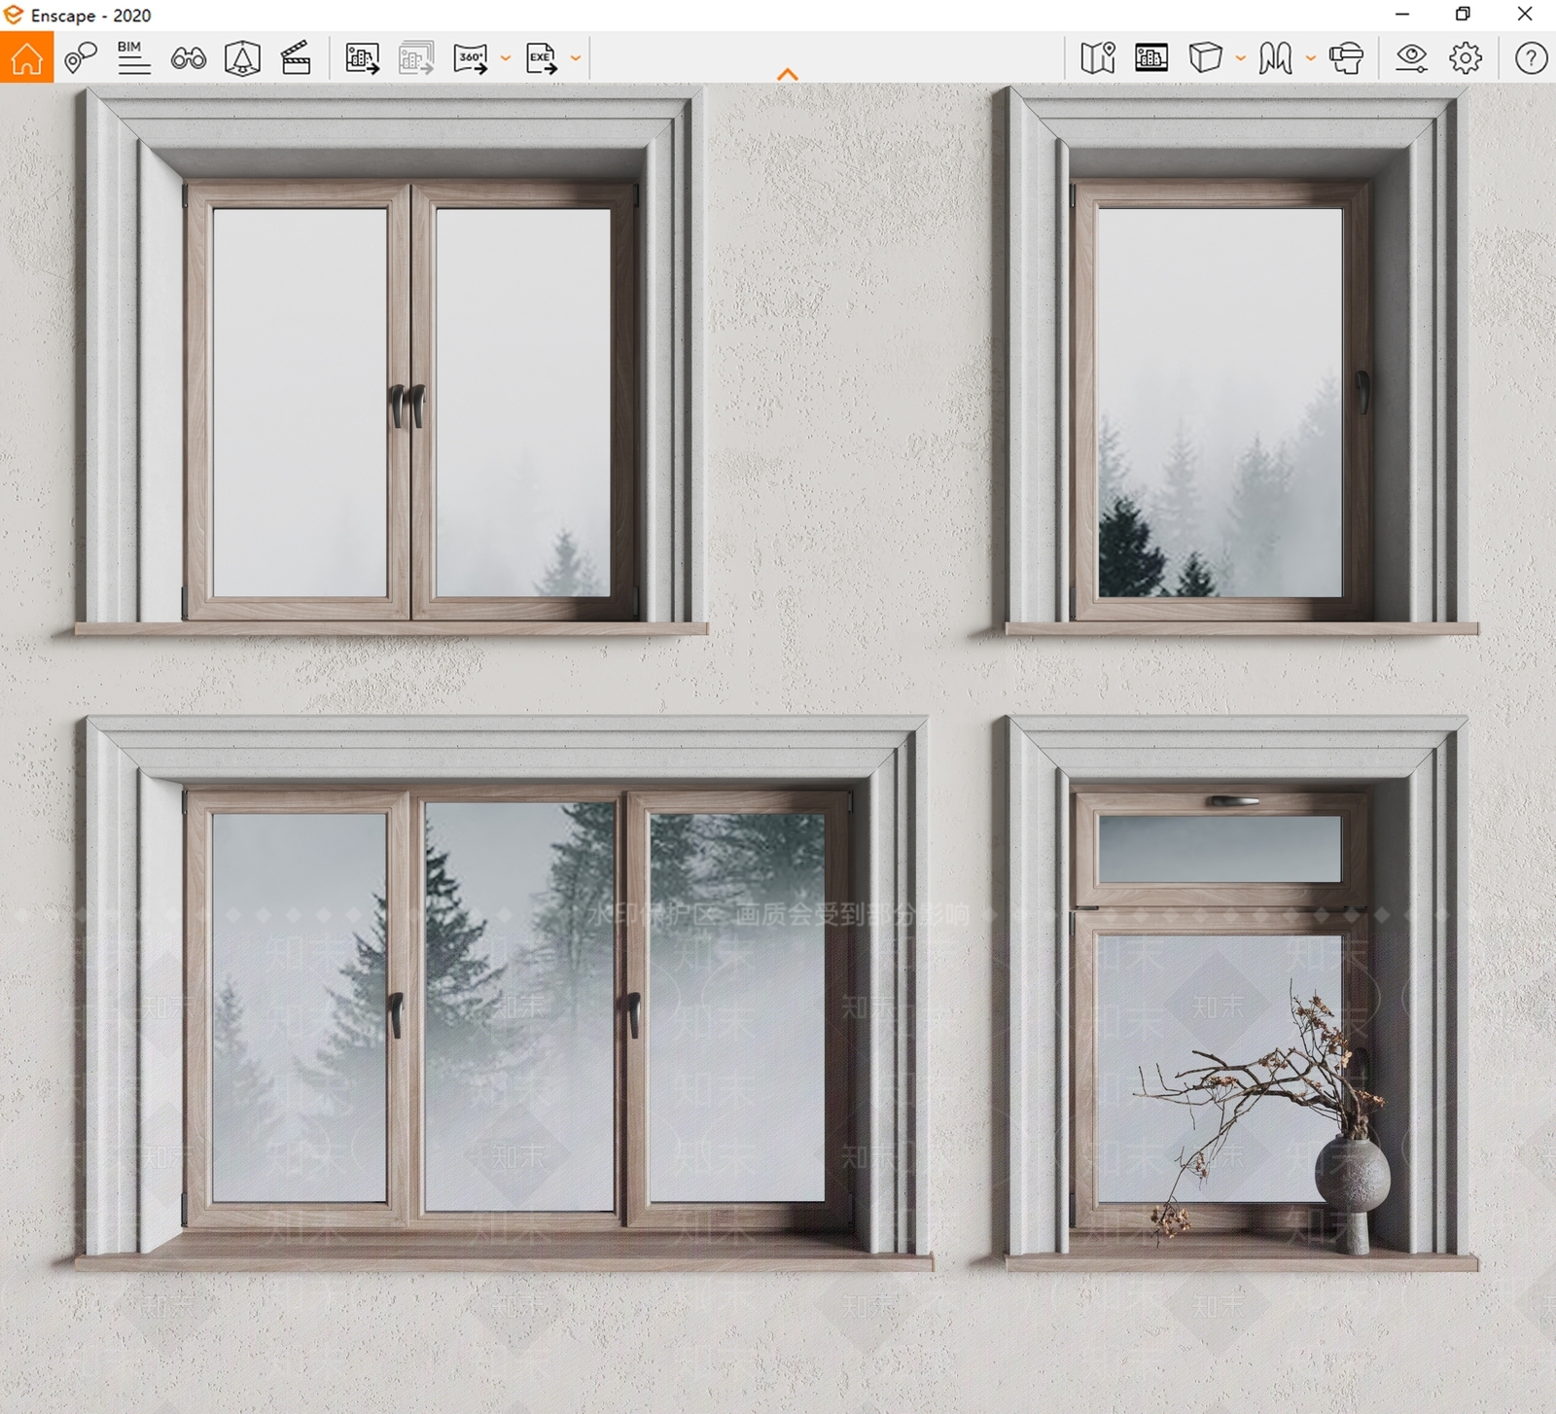Open view management binoculars icon

(189, 58)
